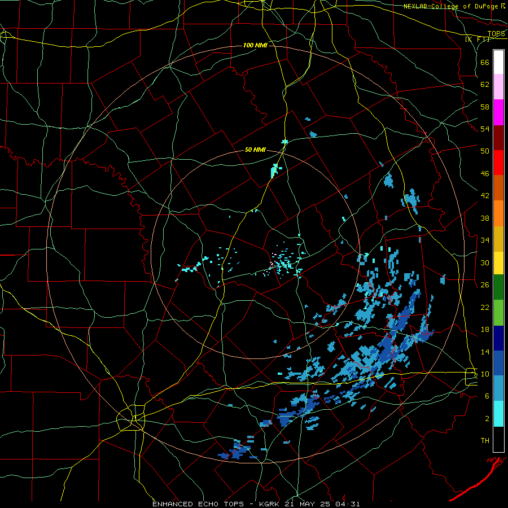
Task: Click the light pink 62 kft swatch
Action: [x=498, y=87]
